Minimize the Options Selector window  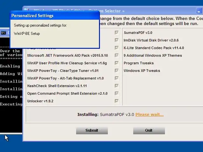(x=199, y=11)
